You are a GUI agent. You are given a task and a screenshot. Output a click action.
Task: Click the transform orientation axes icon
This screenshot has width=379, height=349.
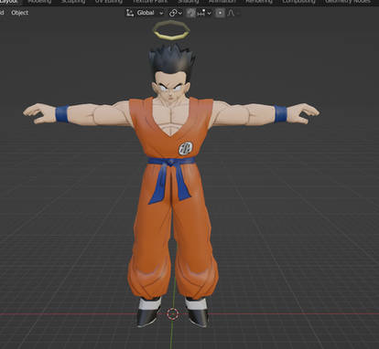130,13
